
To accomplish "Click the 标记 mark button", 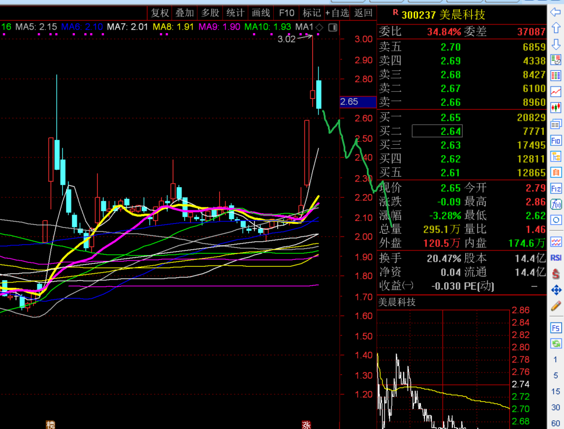I will 312,13.
